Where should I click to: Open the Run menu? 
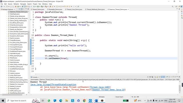coord(40,4)
